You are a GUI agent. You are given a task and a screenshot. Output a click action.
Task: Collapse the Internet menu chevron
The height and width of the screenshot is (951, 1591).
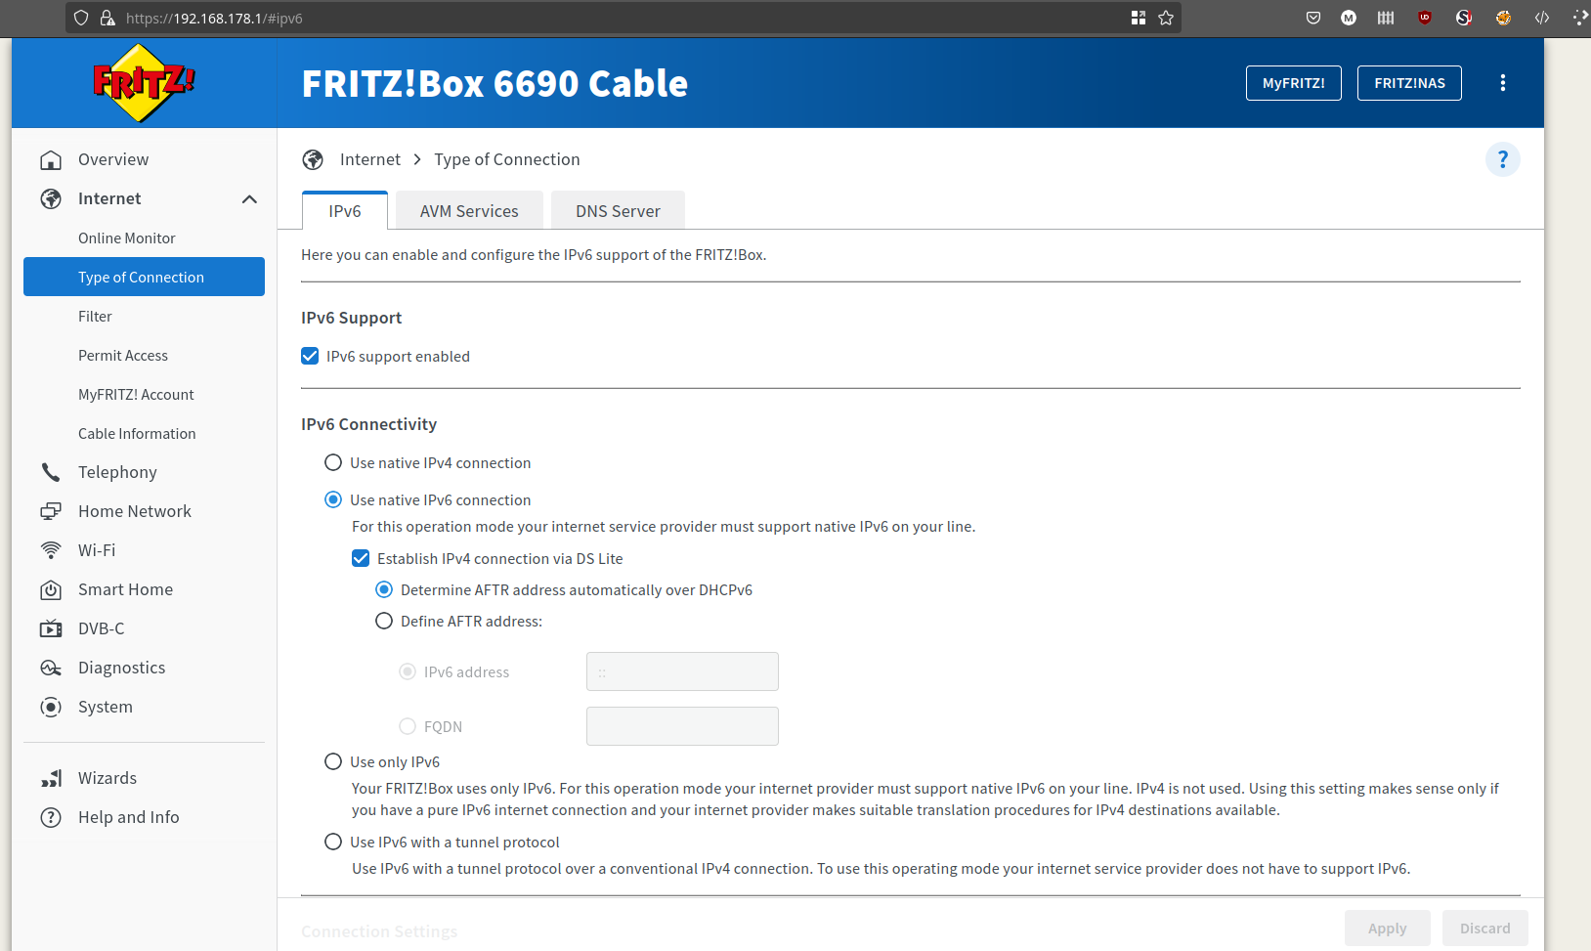[x=249, y=198]
